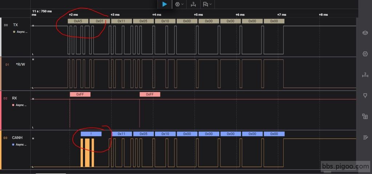Click the +3 ms mark on the time ruler
Screen dimensions: 372x174
point(115,15)
